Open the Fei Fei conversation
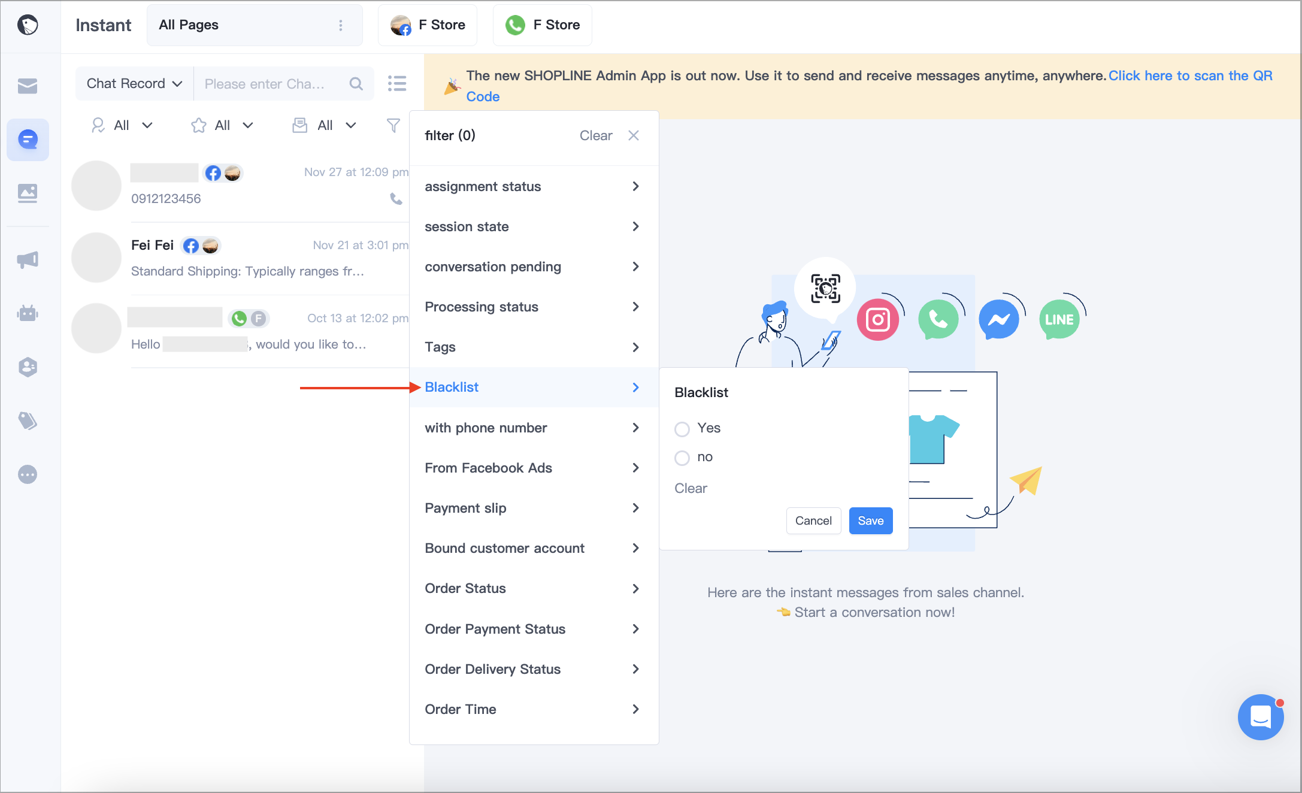This screenshot has width=1302, height=793. click(240, 258)
